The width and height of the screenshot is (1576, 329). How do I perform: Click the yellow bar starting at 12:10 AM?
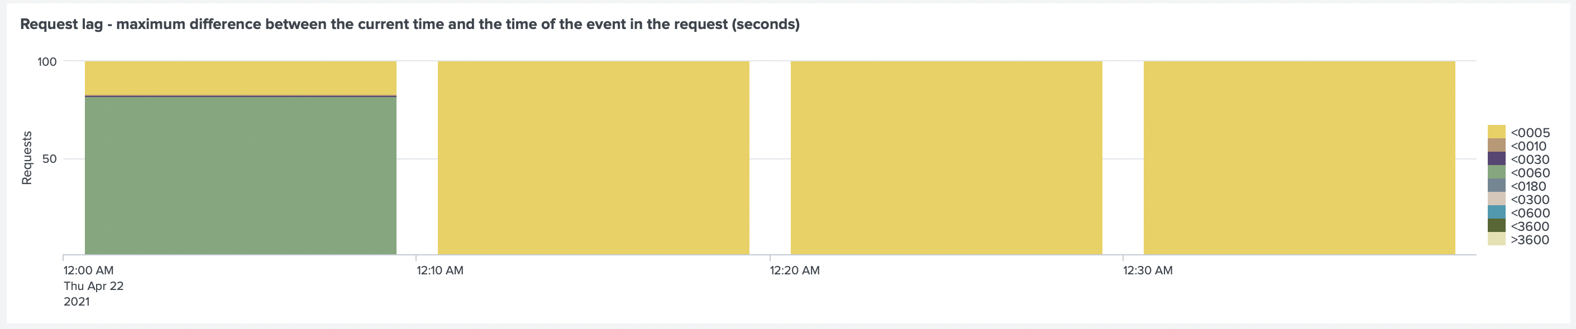click(594, 157)
